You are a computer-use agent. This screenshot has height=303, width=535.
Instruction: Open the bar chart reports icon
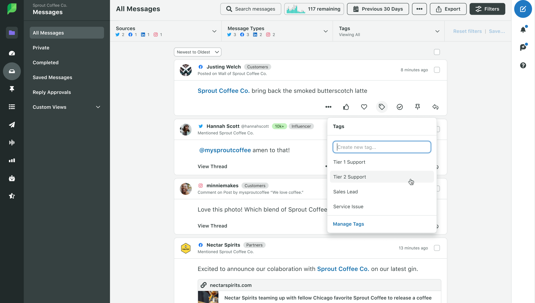12,160
